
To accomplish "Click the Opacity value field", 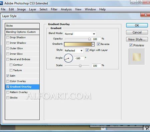I will 96,39.
